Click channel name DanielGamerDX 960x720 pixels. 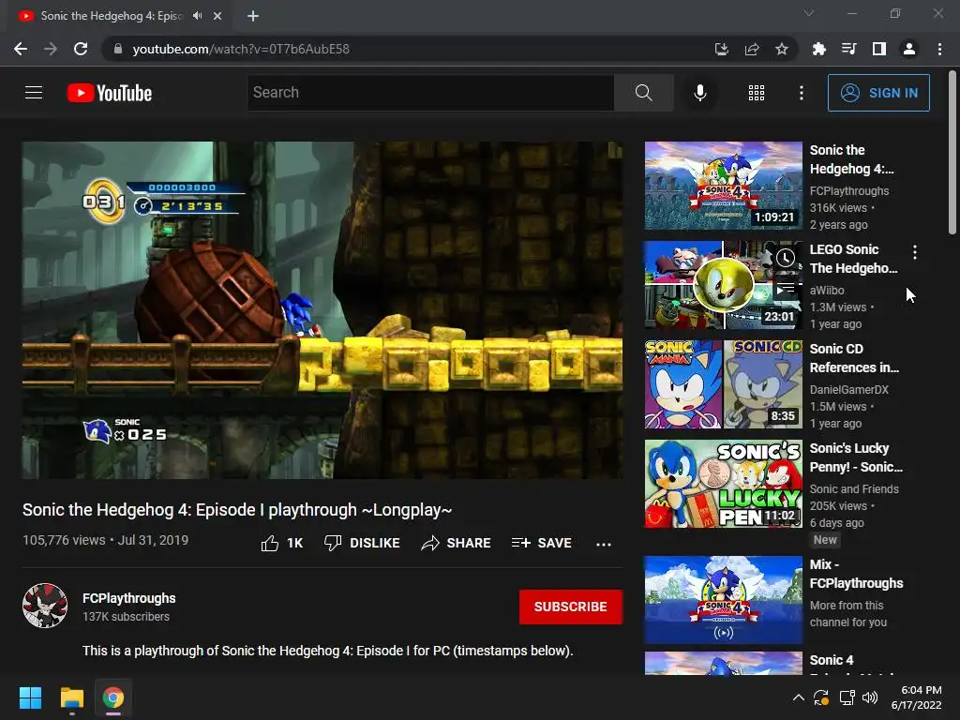[x=848, y=389]
